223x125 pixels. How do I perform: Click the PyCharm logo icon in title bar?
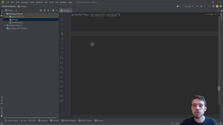pos(3,2)
